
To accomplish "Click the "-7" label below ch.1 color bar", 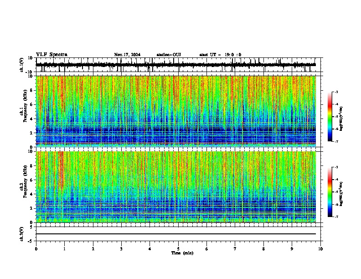I will 336,141.
